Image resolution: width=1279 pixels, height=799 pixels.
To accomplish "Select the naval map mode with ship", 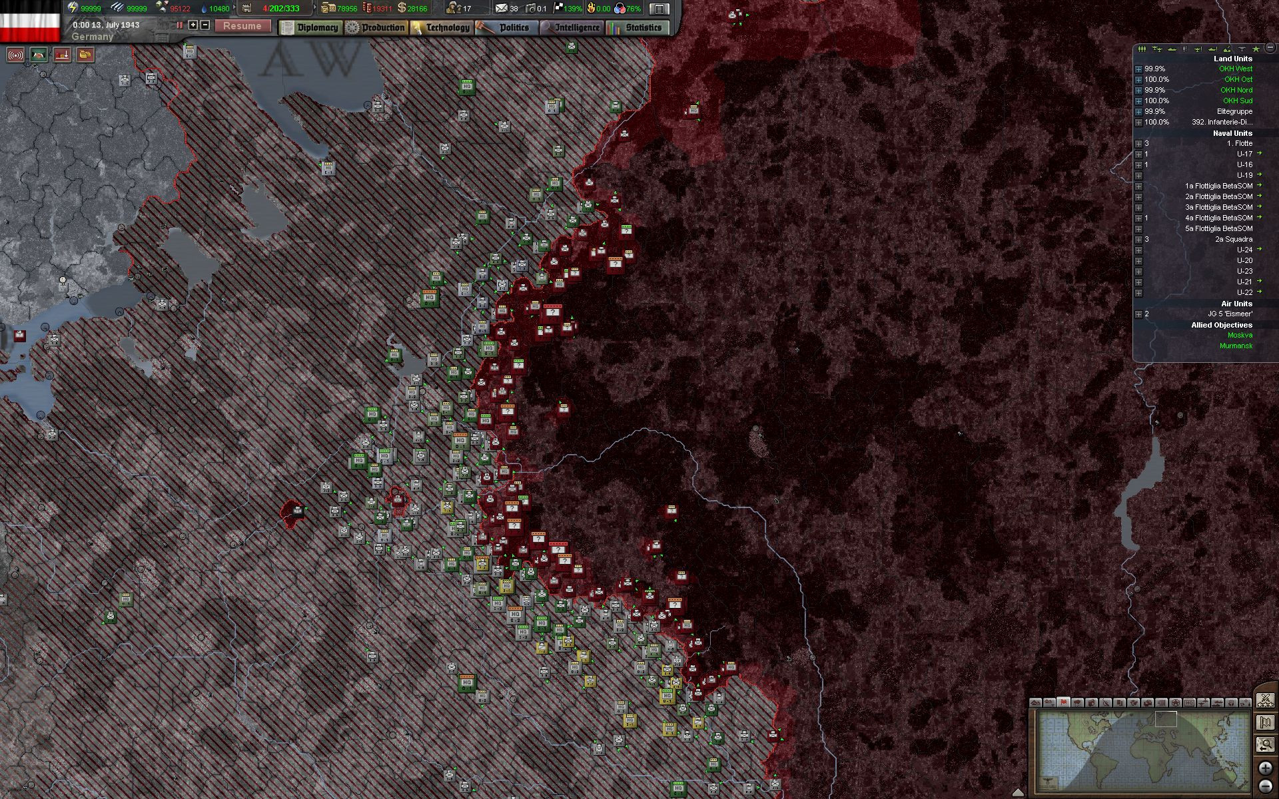I will coord(1217,702).
